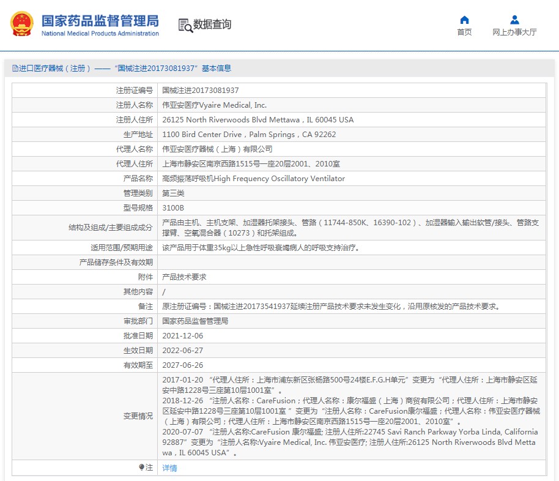The width and height of the screenshot is (559, 481).
Task: Click the 变更情况 row label
Action: pyautogui.click(x=138, y=416)
